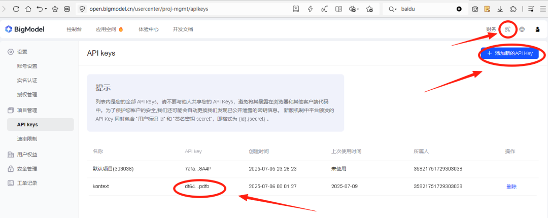This screenshot has width=548, height=218.
Task: Reload the page with browser refresh icon
Action: pyautogui.click(x=16, y=9)
